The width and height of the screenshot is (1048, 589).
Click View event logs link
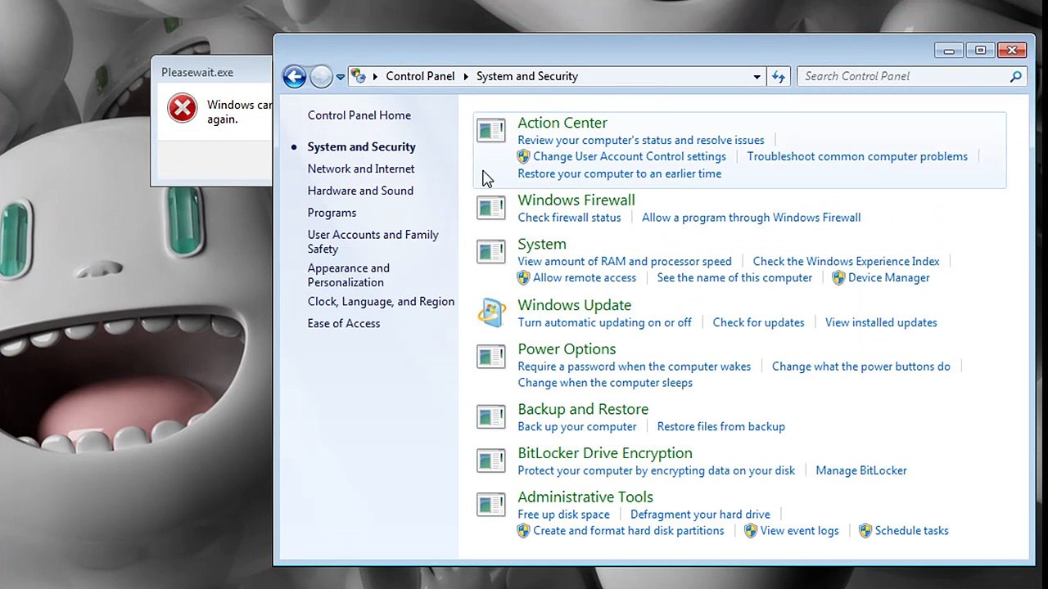click(x=799, y=531)
